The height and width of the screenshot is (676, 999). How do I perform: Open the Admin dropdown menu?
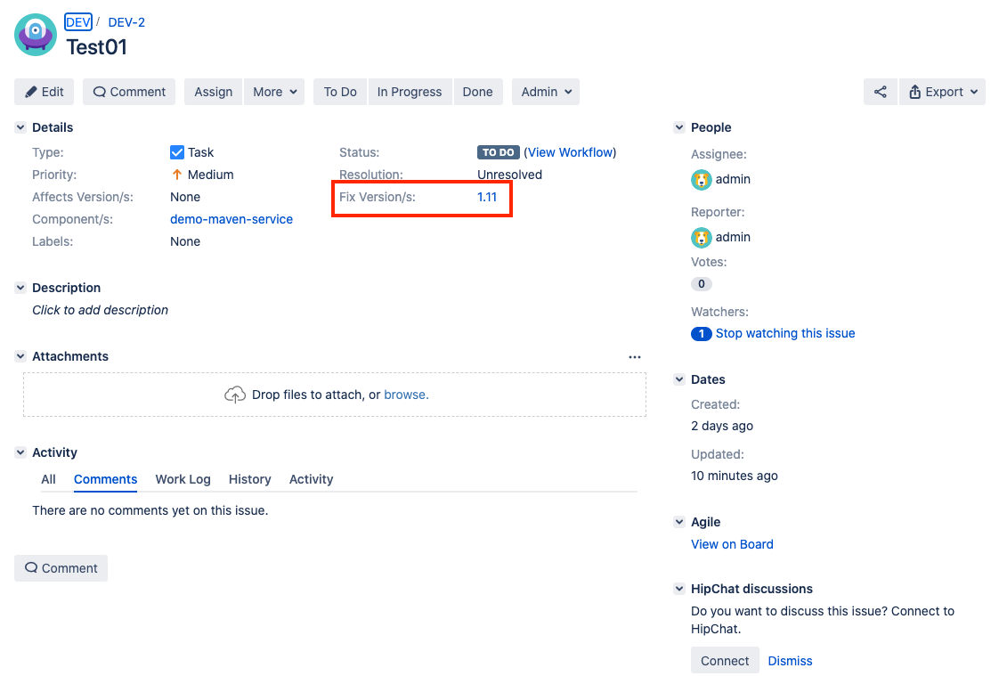tap(546, 92)
